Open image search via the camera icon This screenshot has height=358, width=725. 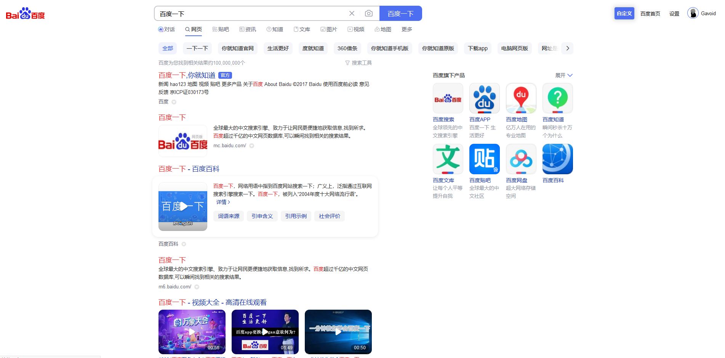point(368,13)
